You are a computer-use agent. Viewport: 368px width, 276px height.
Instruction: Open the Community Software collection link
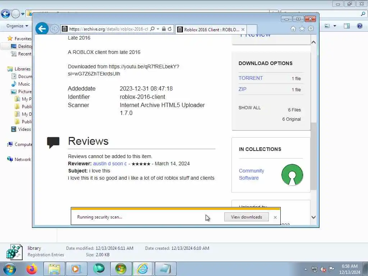pos(251,174)
